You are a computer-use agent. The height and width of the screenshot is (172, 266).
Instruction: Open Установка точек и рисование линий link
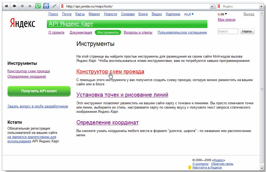(x=122, y=95)
